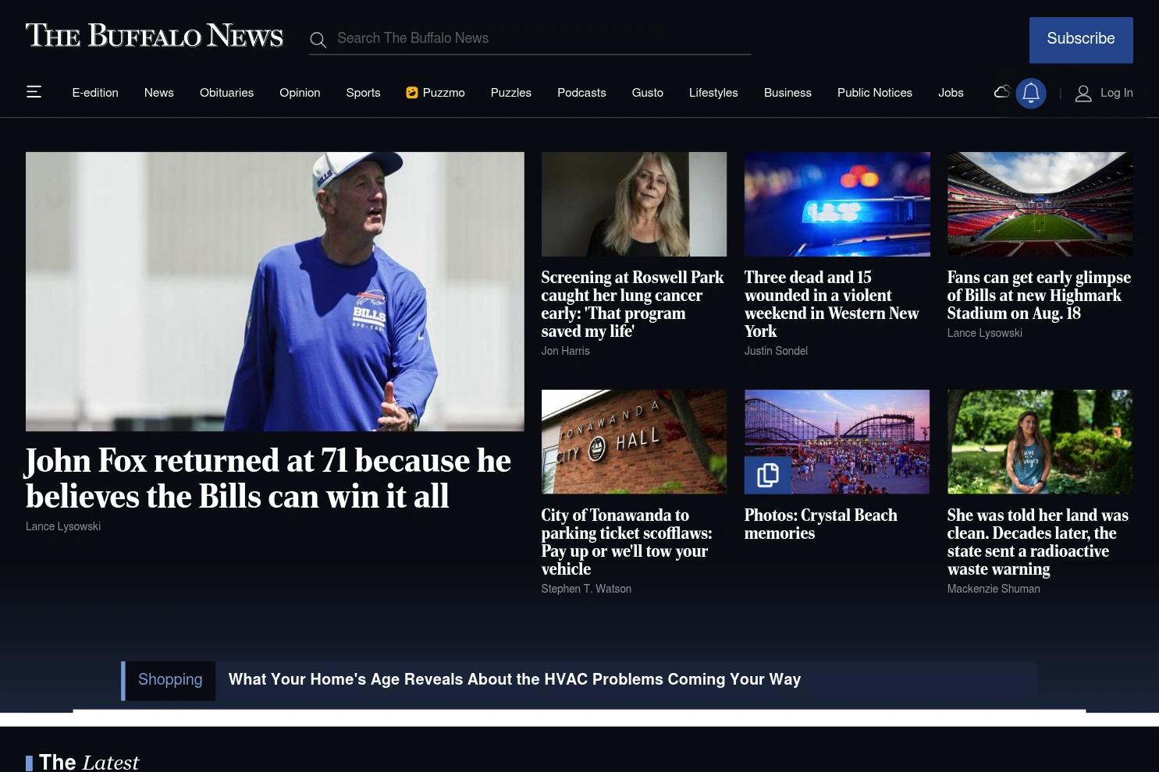1159x772 pixels.
Task: Click the Subscribe button
Action: pyautogui.click(x=1081, y=40)
